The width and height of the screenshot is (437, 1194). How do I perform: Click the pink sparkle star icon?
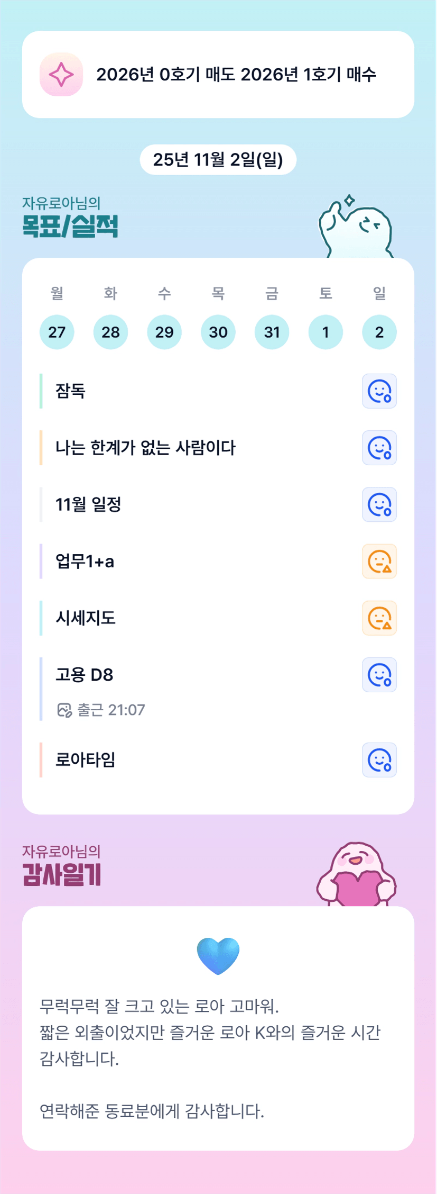61,75
